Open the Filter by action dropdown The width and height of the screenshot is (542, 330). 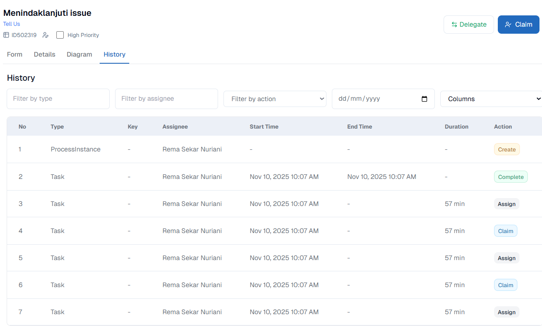coord(275,99)
